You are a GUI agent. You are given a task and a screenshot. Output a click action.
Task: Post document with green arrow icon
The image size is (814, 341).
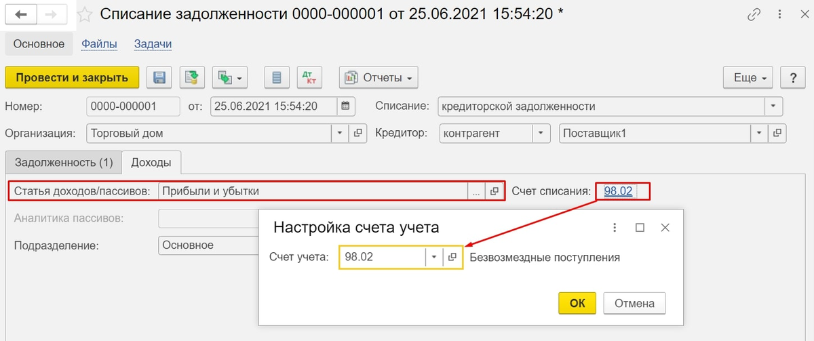click(x=192, y=77)
